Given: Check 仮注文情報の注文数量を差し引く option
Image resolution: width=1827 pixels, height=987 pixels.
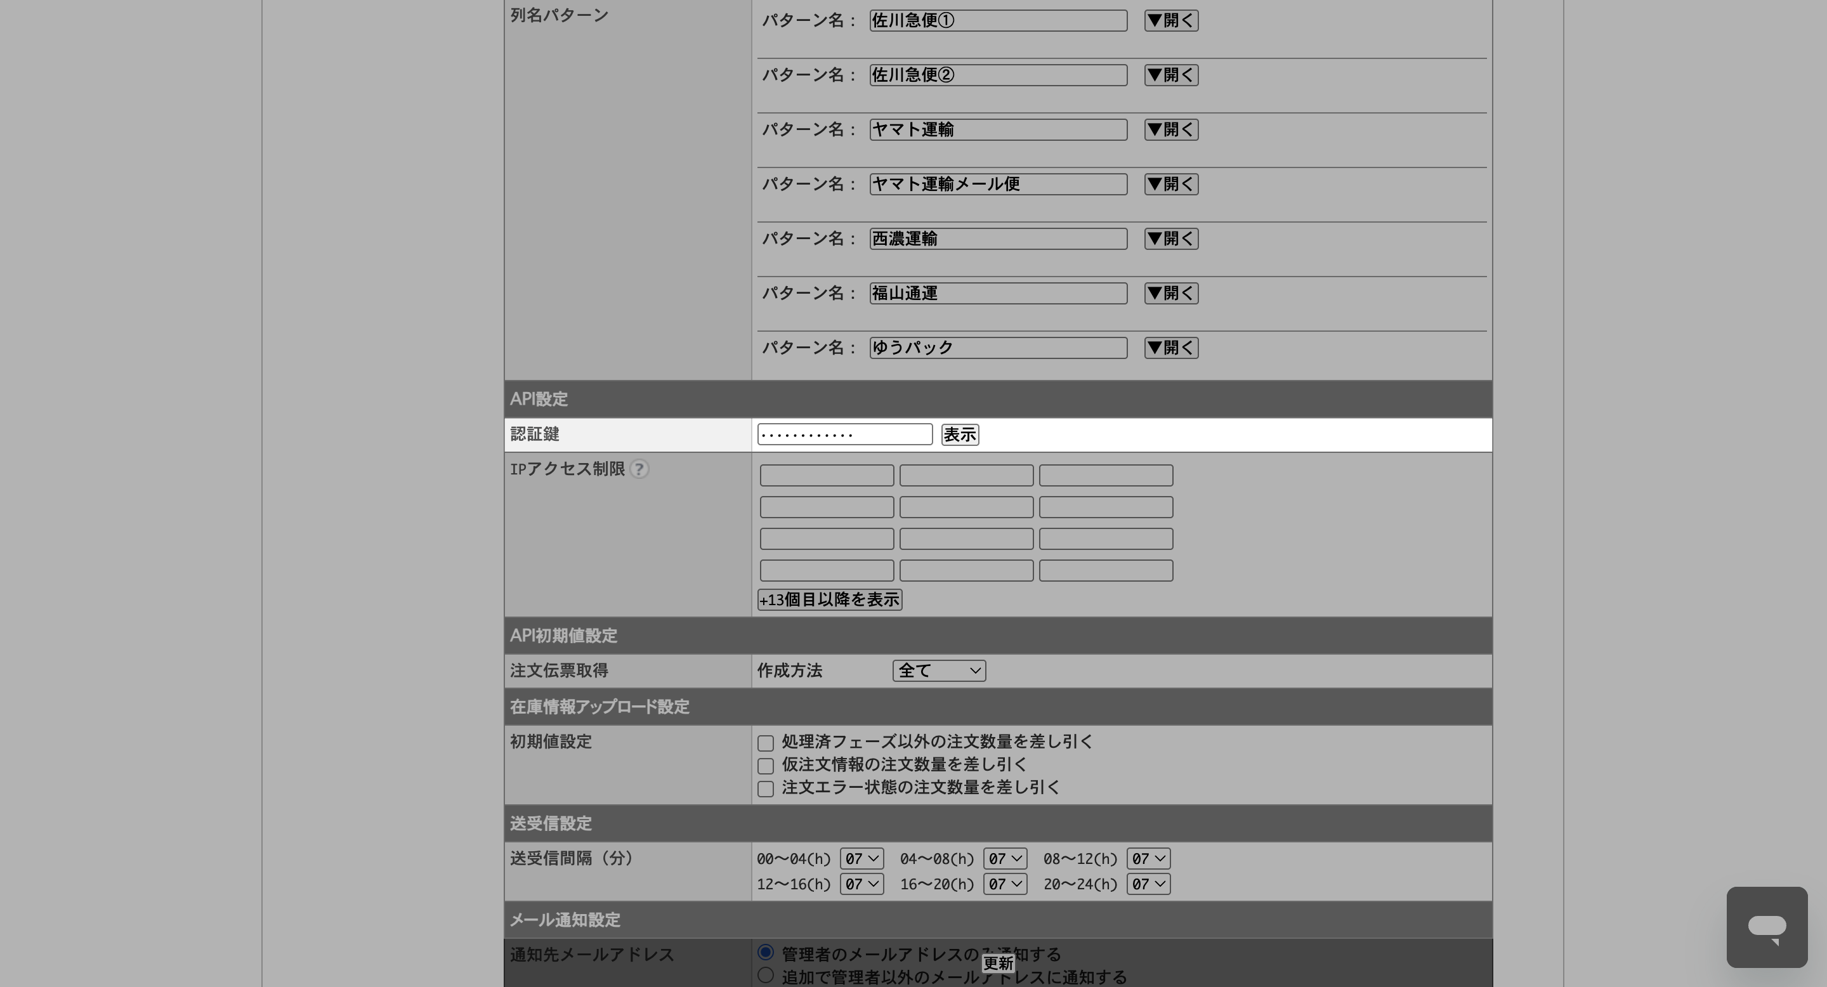Looking at the screenshot, I should pos(765,766).
